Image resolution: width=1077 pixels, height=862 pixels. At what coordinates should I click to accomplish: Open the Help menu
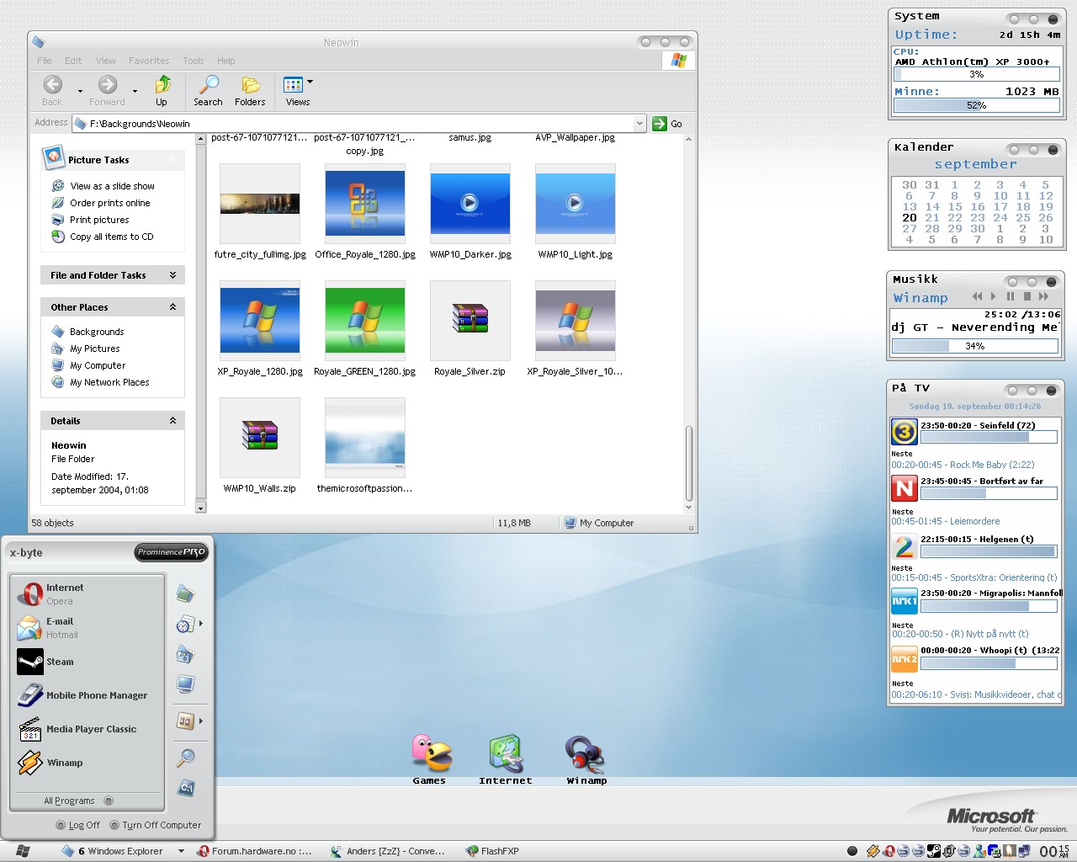(225, 61)
